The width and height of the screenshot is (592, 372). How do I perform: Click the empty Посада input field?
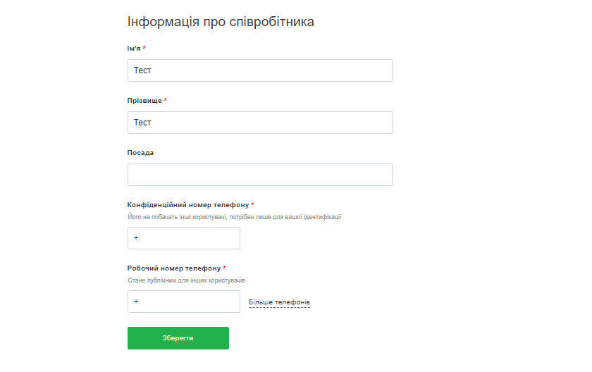click(259, 175)
